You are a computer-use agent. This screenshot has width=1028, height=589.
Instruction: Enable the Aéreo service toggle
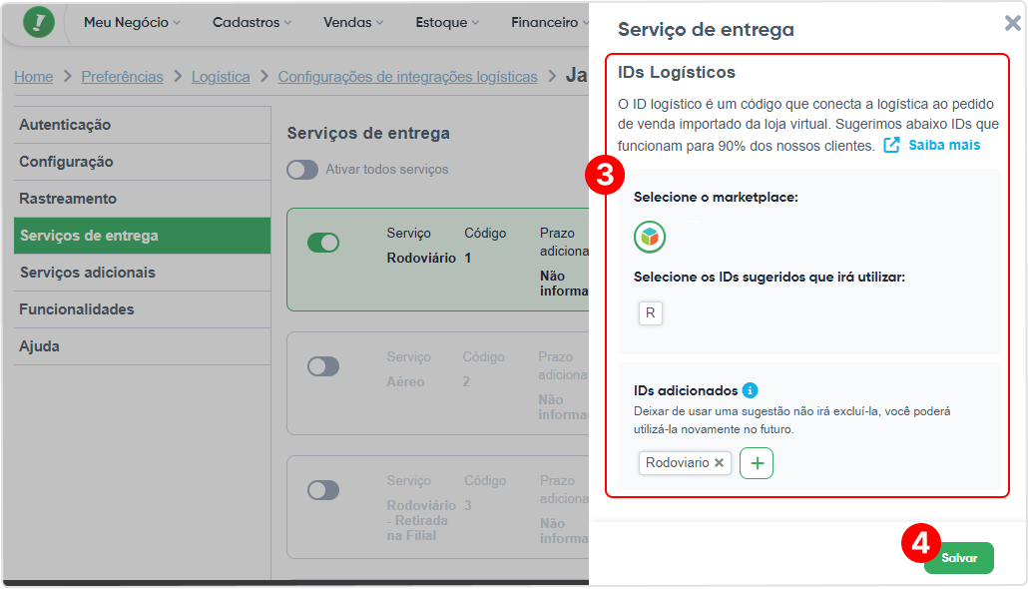click(323, 366)
